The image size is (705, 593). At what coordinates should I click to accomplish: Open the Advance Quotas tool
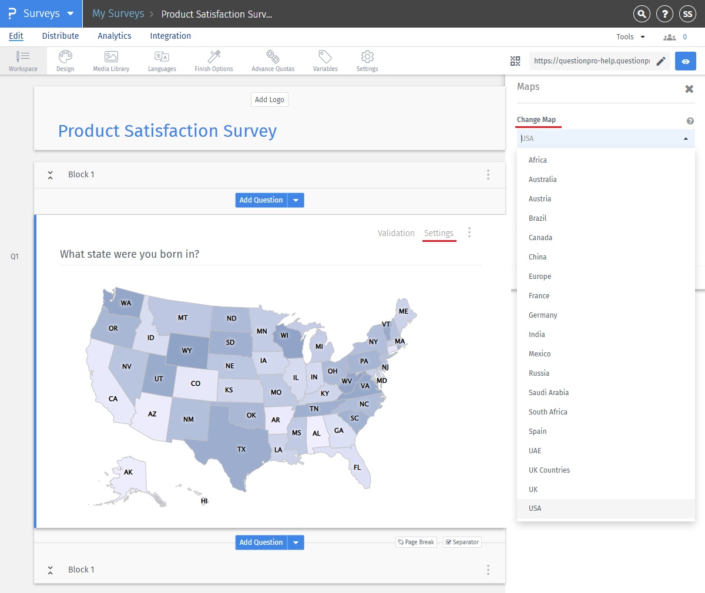coord(273,60)
